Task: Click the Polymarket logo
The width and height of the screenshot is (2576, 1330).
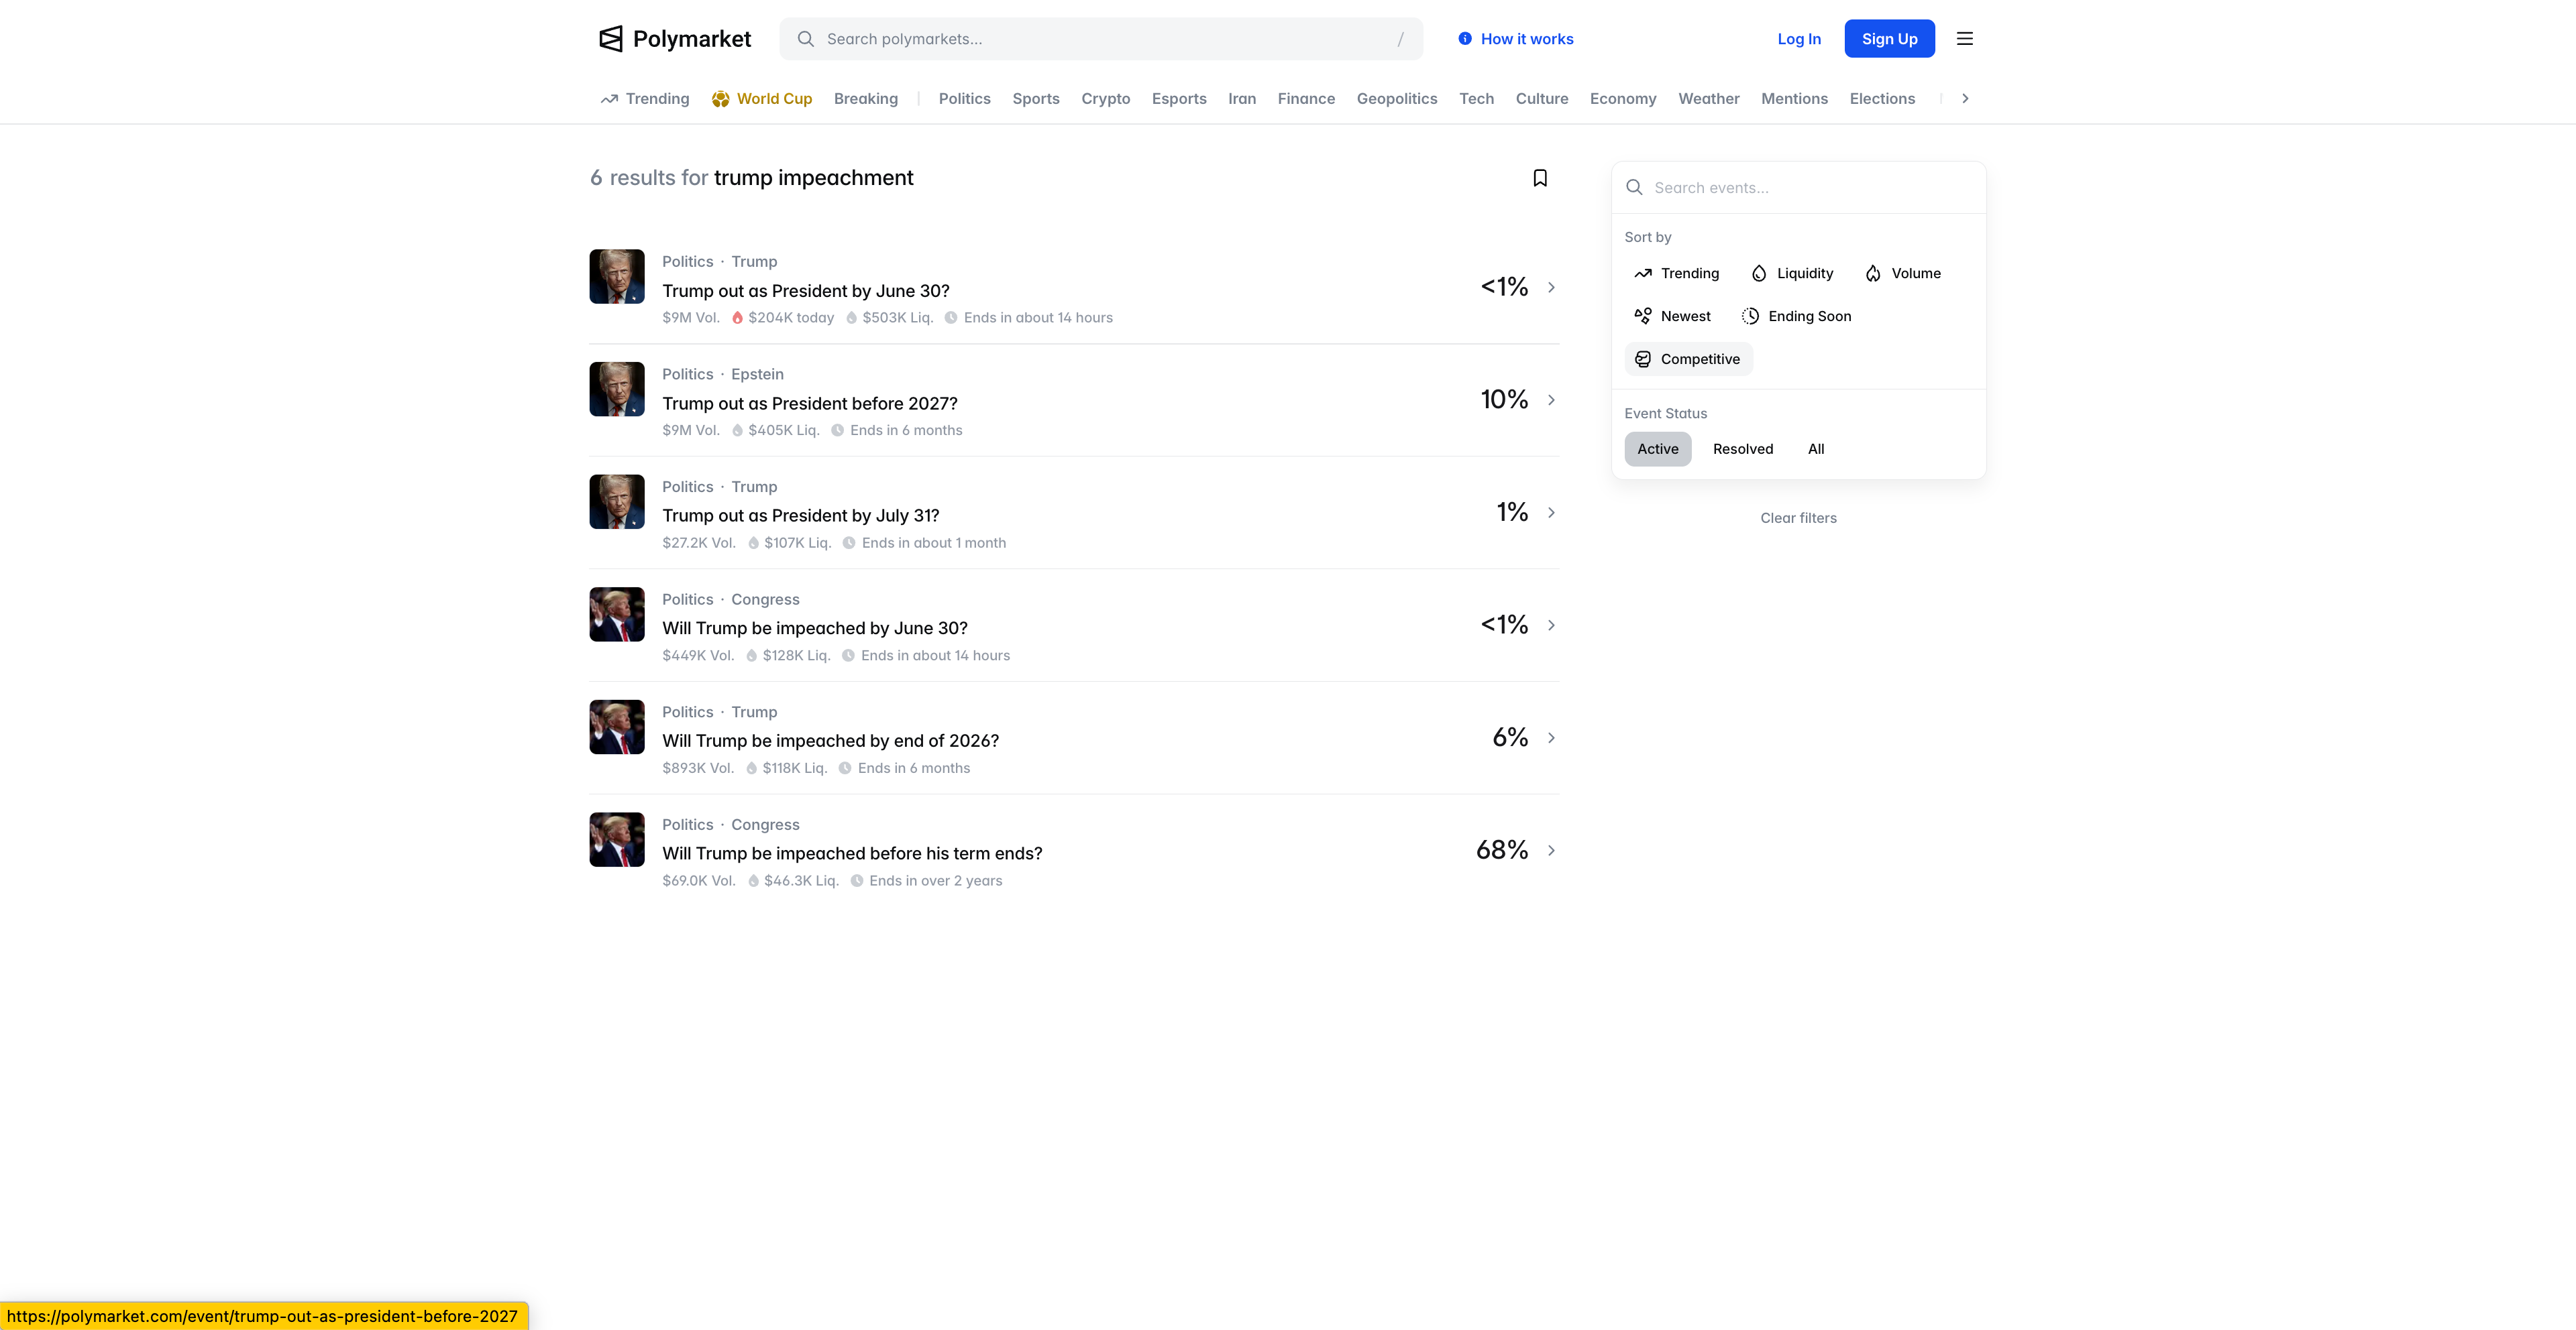Action: coord(675,39)
